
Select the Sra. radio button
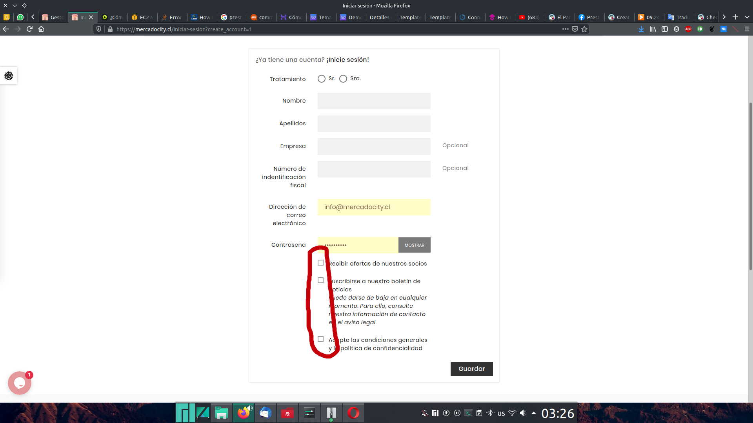tap(343, 79)
